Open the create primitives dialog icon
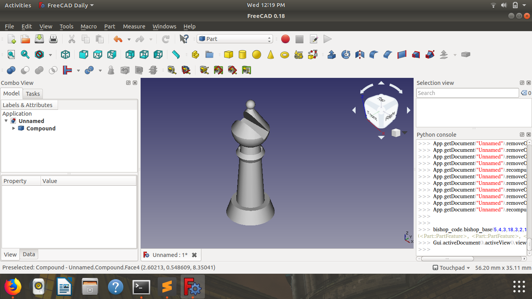The width and height of the screenshot is (532, 299). point(299,55)
